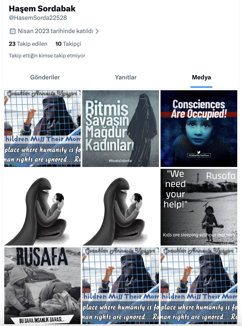Click the Takip ettiğin kimse takip etmiyor text
The image size is (242, 326).
(47, 56)
